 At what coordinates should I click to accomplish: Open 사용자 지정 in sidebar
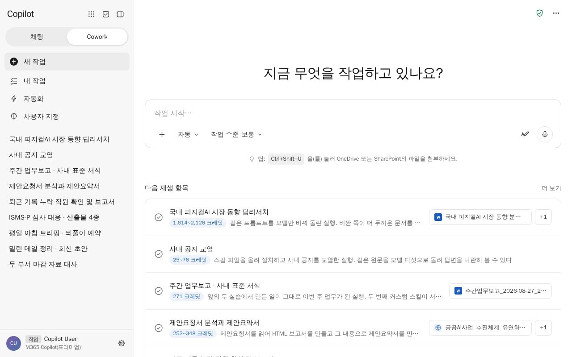click(x=67, y=116)
